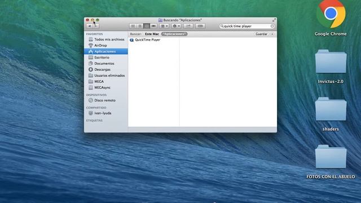Click the search field containing quick time player
Viewport: 361px width, 203px height.
coord(246,27)
